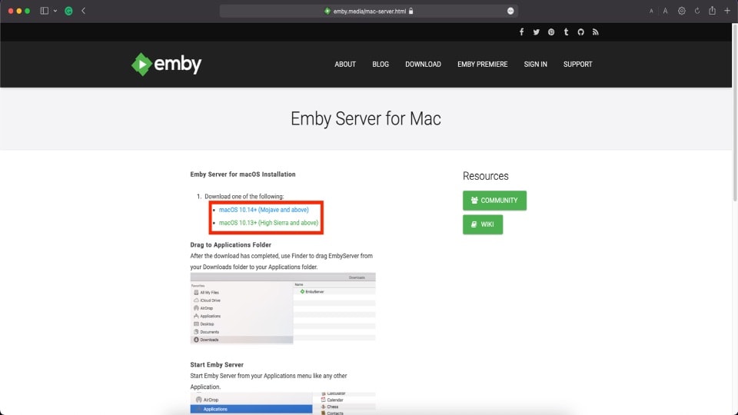Click the green window zoom button
The image size is (738, 415).
click(28, 11)
